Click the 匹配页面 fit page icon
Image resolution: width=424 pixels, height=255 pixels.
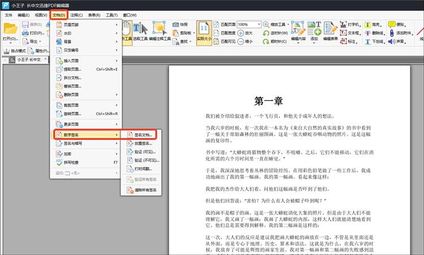tap(217, 25)
